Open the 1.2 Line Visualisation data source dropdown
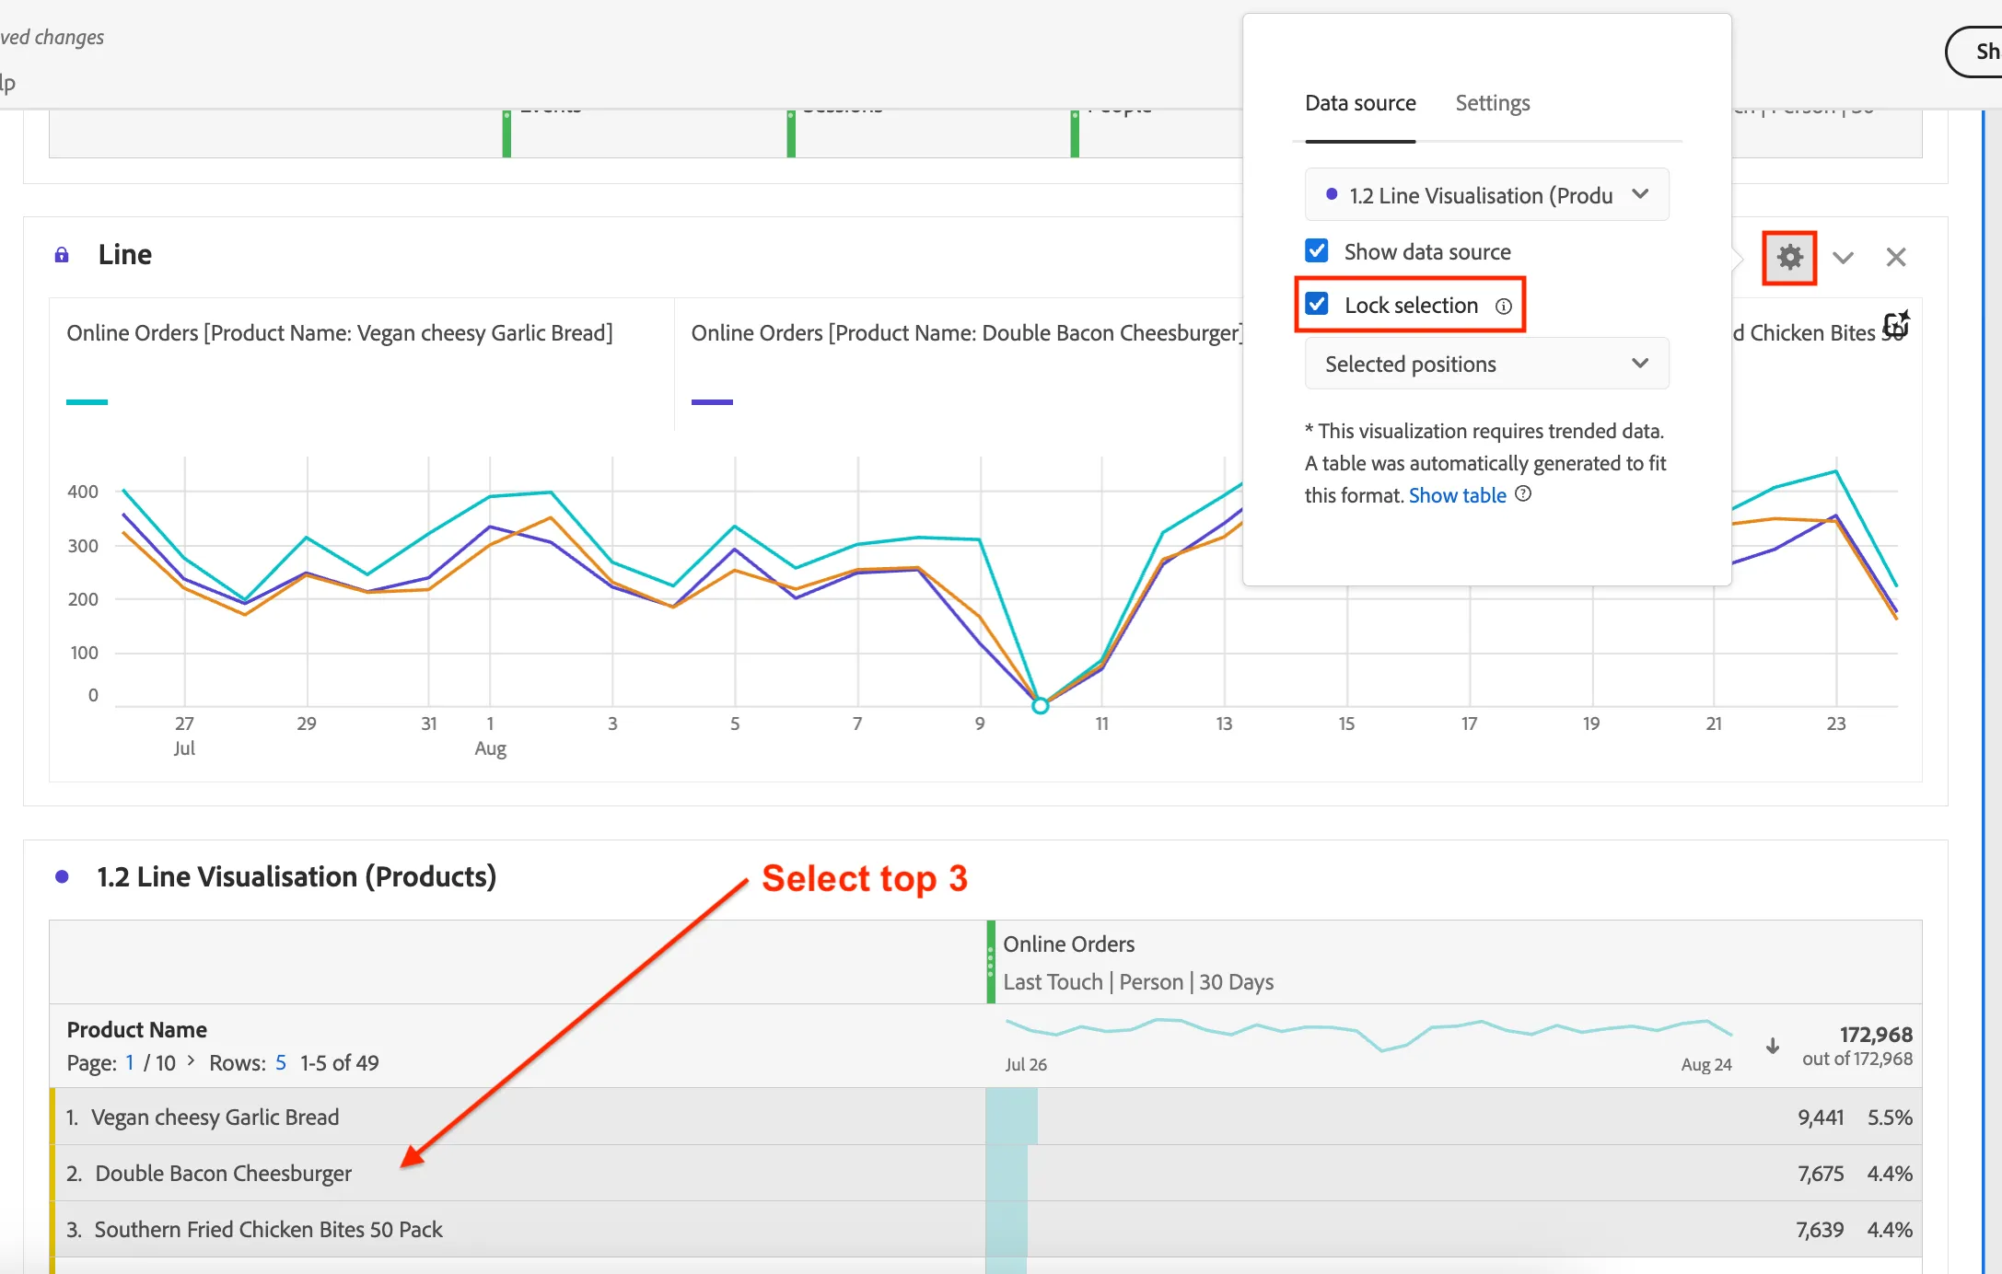 [x=1486, y=194]
